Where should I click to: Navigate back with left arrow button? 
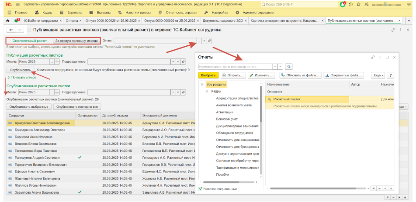point(11,30)
